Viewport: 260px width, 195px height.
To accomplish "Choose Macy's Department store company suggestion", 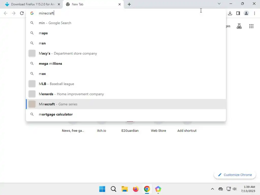I will pyautogui.click(x=126, y=53).
